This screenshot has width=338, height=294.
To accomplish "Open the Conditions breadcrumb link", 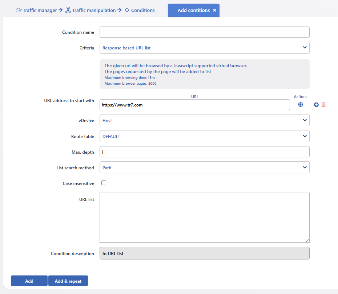I will 143,10.
